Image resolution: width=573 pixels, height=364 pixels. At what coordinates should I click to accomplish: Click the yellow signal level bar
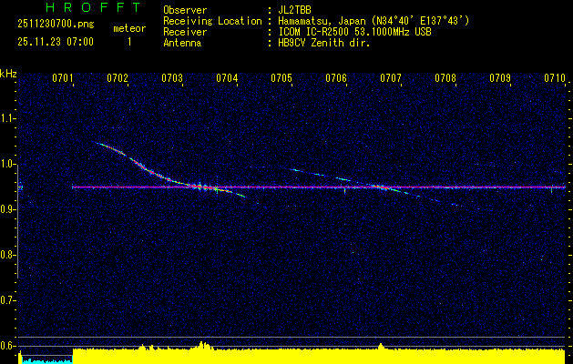pos(319,356)
